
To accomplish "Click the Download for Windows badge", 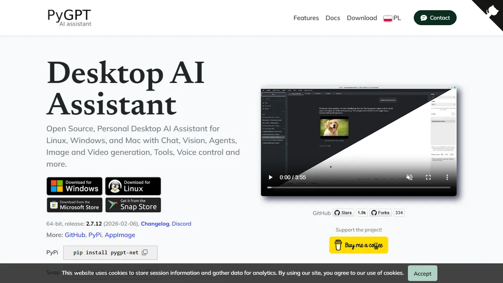I will click(75, 186).
